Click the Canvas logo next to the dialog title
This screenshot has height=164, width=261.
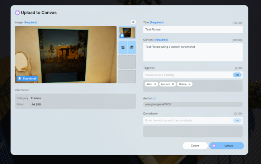[x=17, y=13]
